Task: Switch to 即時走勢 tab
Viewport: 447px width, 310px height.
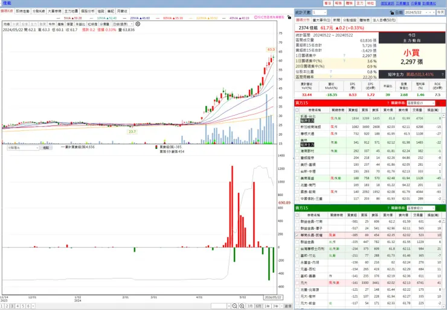Action: 22,11
